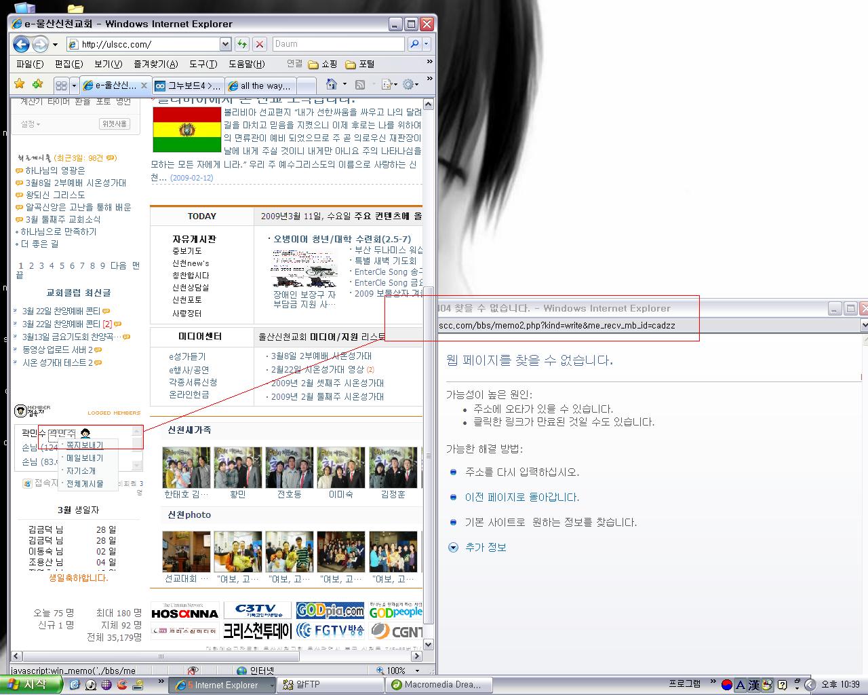
Task: Click the Windows 시작 start button
Action: [31, 685]
